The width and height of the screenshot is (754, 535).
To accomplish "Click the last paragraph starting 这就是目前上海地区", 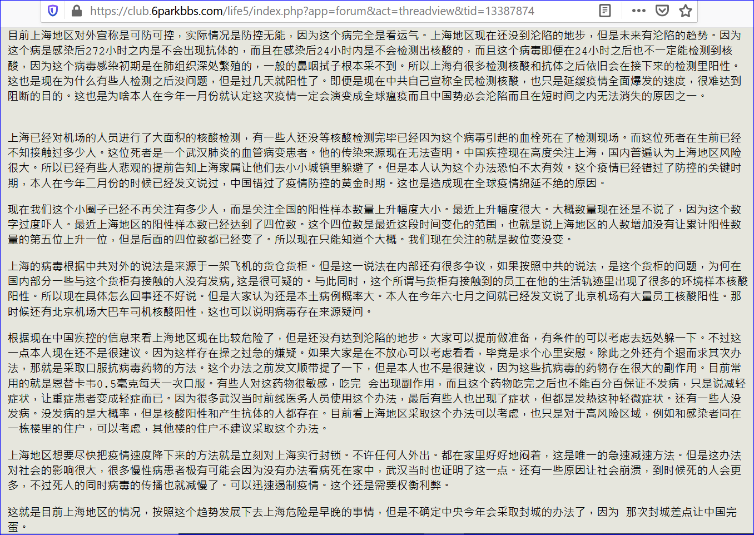I will (371, 512).
